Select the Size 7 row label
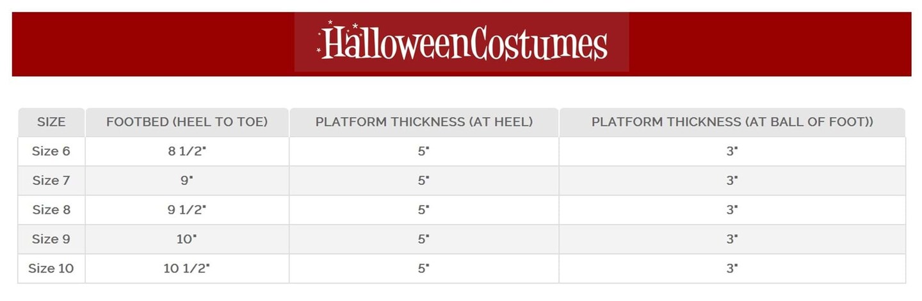 coord(51,181)
